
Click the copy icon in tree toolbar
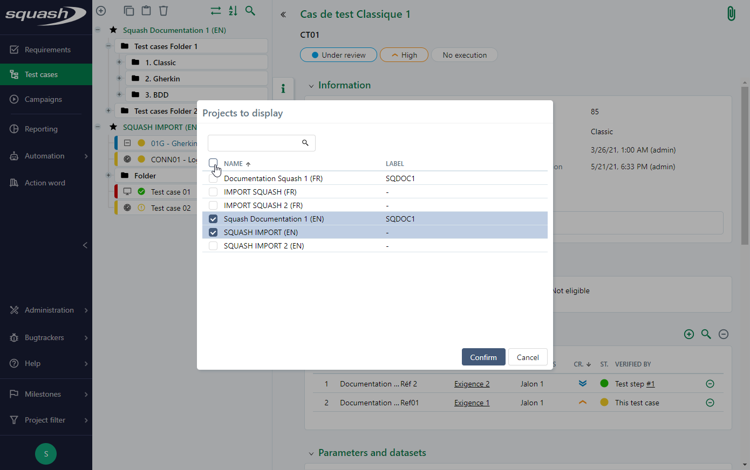tap(129, 11)
